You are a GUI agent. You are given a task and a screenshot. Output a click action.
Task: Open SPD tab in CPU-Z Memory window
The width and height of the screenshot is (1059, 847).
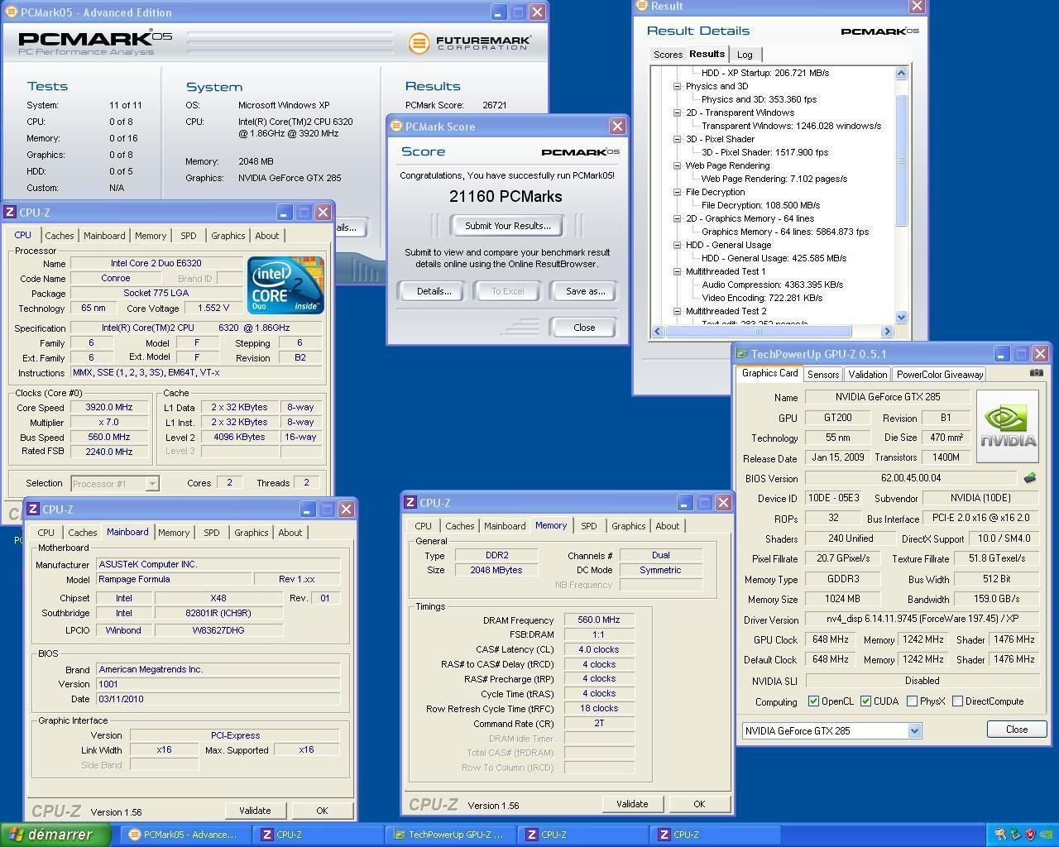coord(588,526)
